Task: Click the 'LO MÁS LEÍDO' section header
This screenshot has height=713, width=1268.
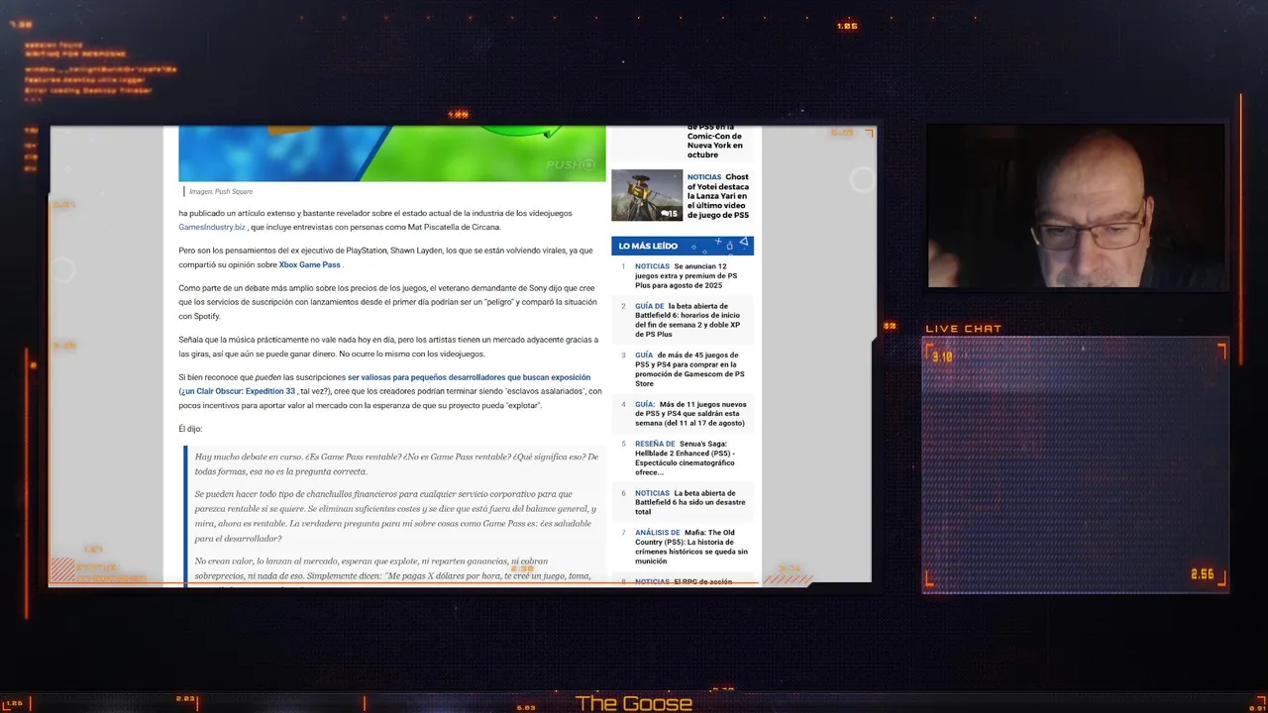Action: [x=683, y=246]
